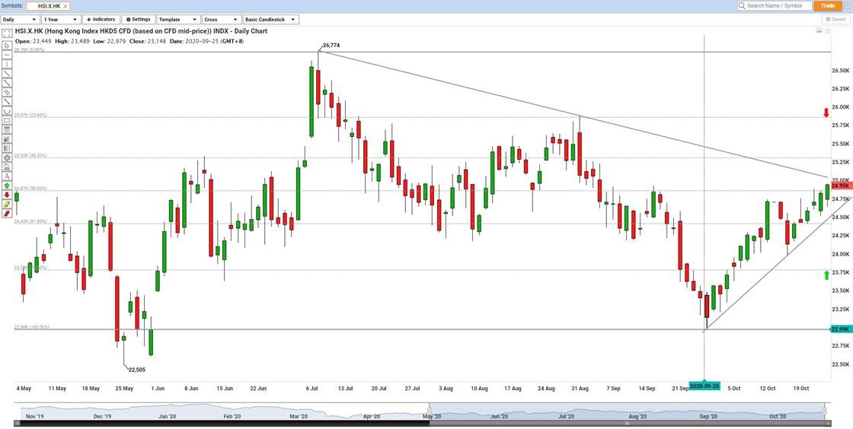Click the 26.50K price axis label

[x=841, y=71]
